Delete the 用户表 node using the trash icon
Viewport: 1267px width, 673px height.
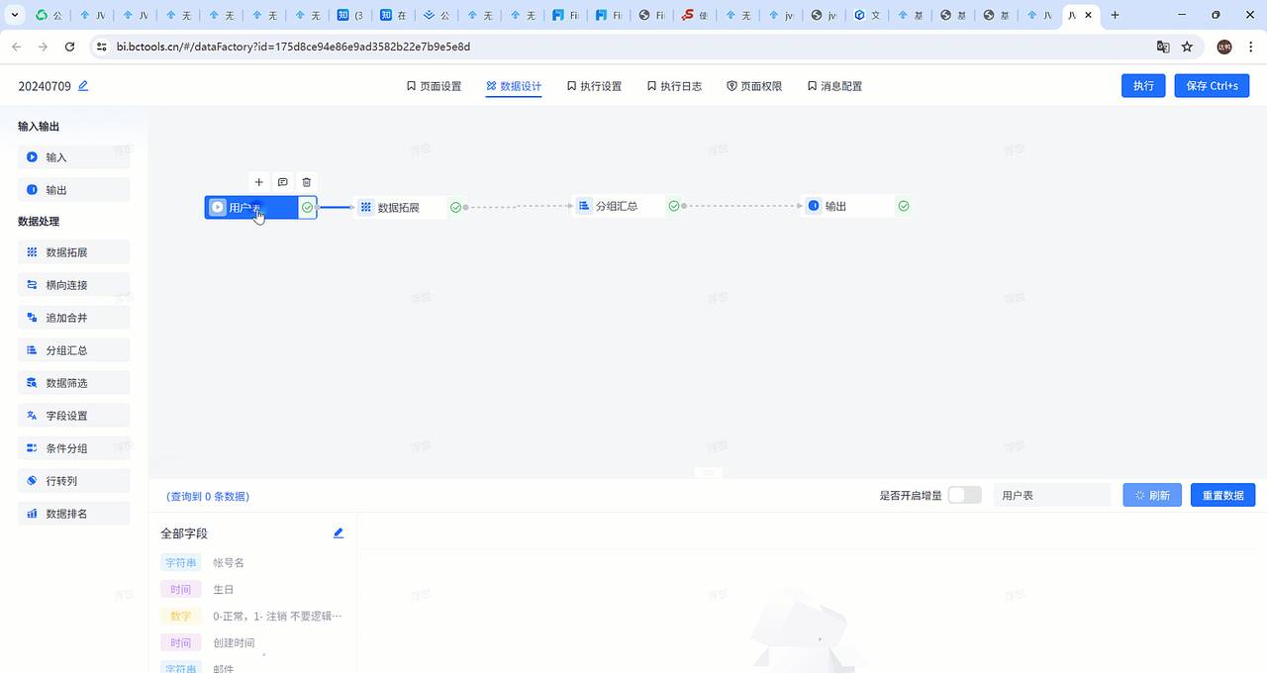(x=306, y=182)
